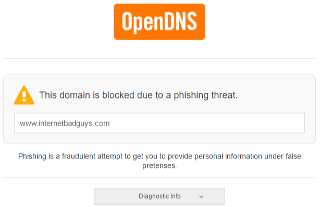The width and height of the screenshot is (320, 207).
Task: Click the yellow warning triangle icon
Action: 24,95
